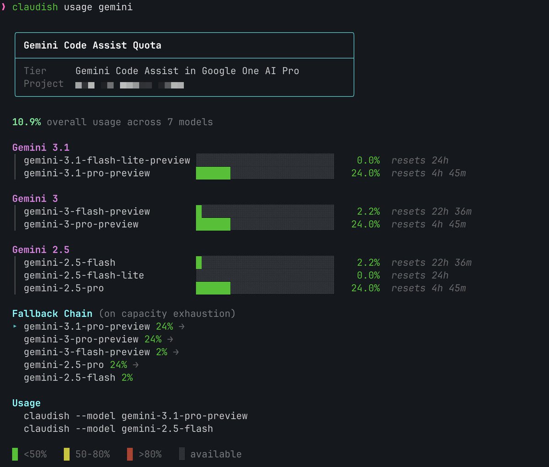Viewport: 549px width, 467px height.
Task: Click the 'gemini-2.5-pro' quota row label
Action: coord(64,288)
